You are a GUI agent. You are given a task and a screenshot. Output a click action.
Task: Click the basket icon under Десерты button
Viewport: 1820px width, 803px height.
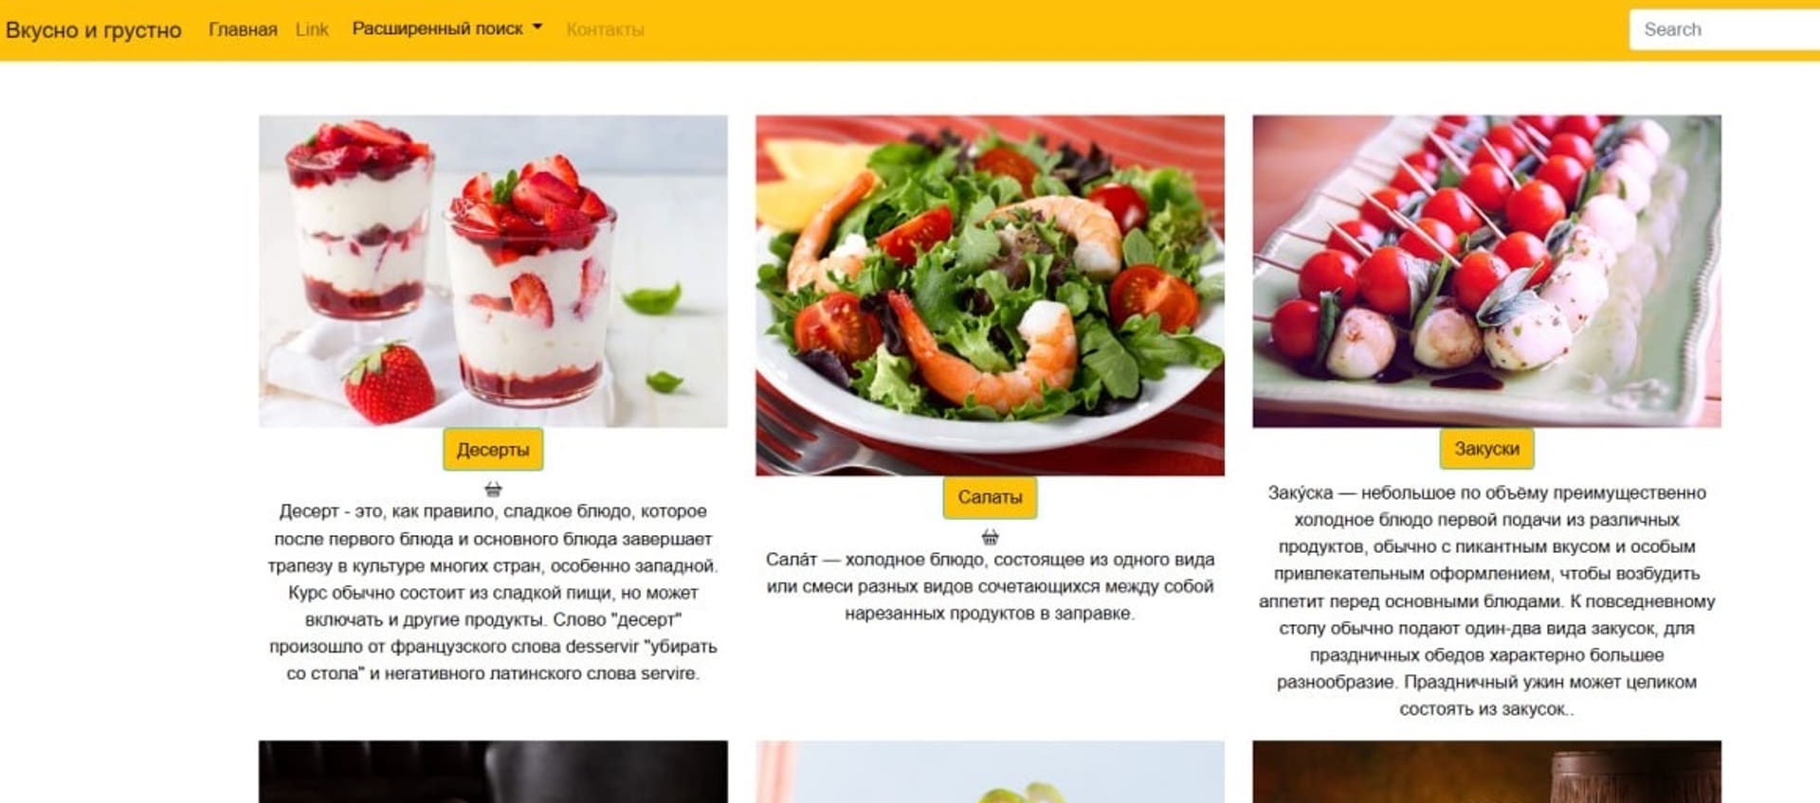[493, 490]
